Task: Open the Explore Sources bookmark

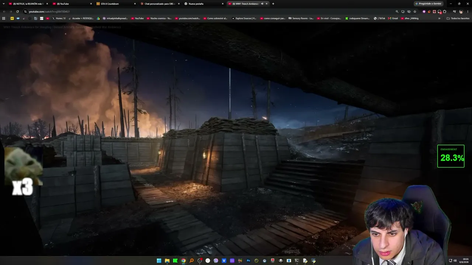Action: (244, 18)
